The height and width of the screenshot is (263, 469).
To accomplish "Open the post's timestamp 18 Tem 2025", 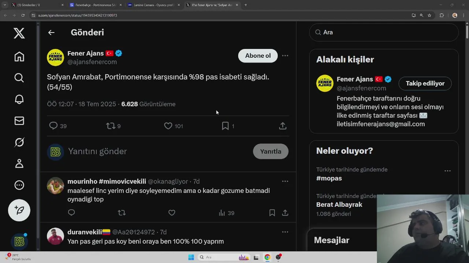I will point(81,104).
